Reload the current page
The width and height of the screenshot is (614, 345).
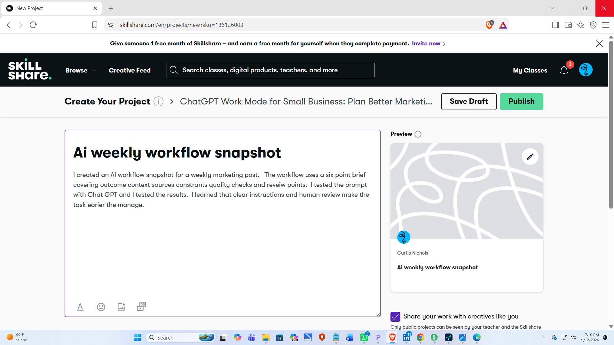[x=33, y=25]
